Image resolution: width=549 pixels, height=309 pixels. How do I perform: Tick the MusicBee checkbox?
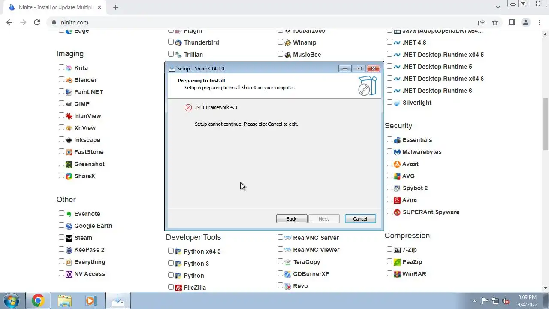click(280, 54)
